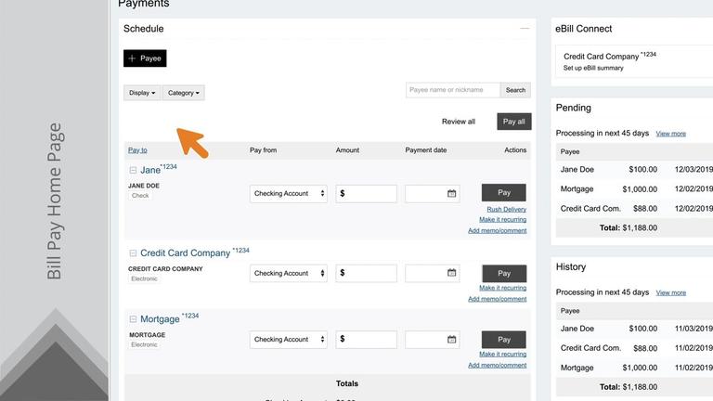Click the Pay all button
Image resolution: width=713 pixels, height=401 pixels.
coord(513,122)
